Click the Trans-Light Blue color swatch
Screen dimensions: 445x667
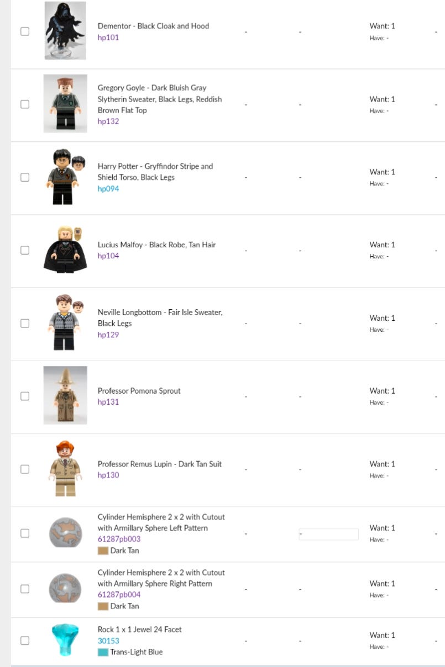point(103,652)
